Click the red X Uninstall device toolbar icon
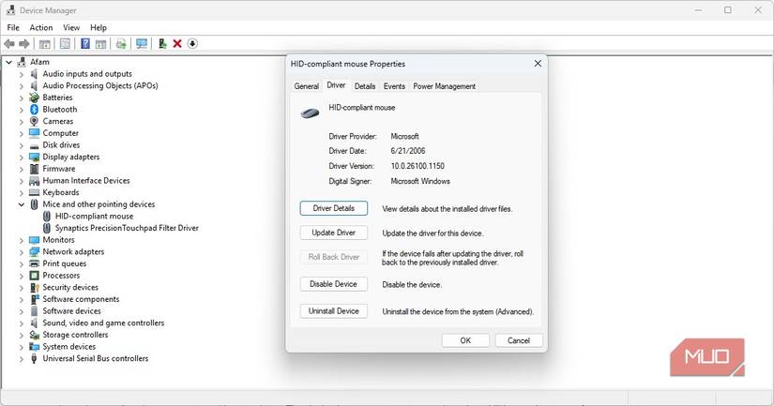Image resolution: width=774 pixels, height=406 pixels. tap(177, 44)
